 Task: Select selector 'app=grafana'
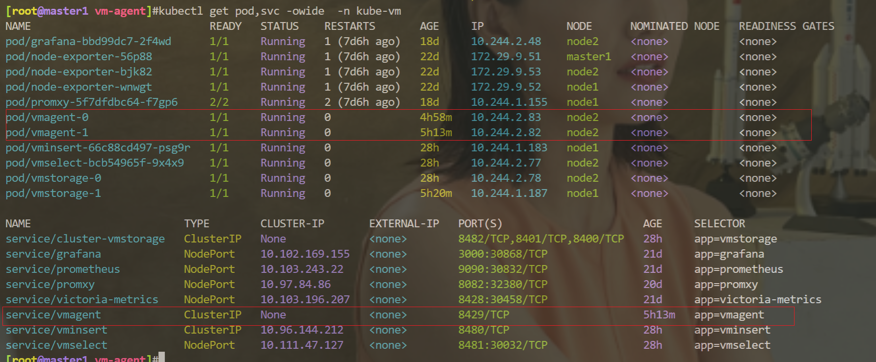[x=729, y=254]
